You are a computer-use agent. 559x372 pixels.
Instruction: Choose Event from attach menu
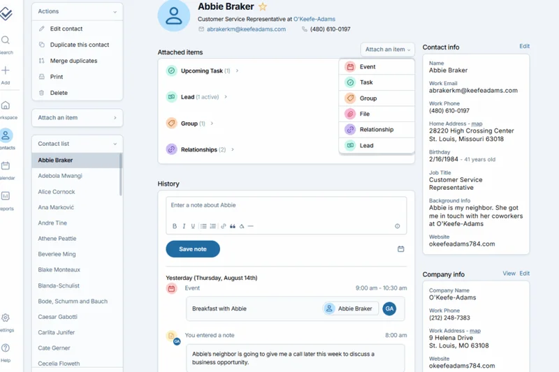[377, 66]
